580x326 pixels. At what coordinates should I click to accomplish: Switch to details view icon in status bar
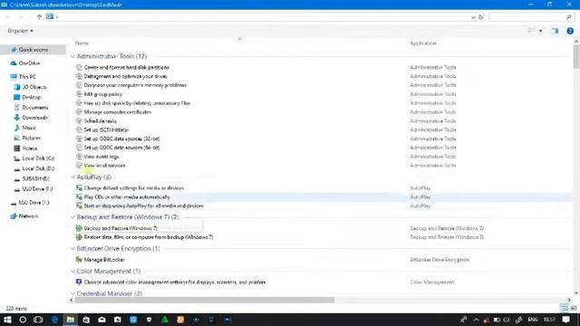tap(564, 308)
